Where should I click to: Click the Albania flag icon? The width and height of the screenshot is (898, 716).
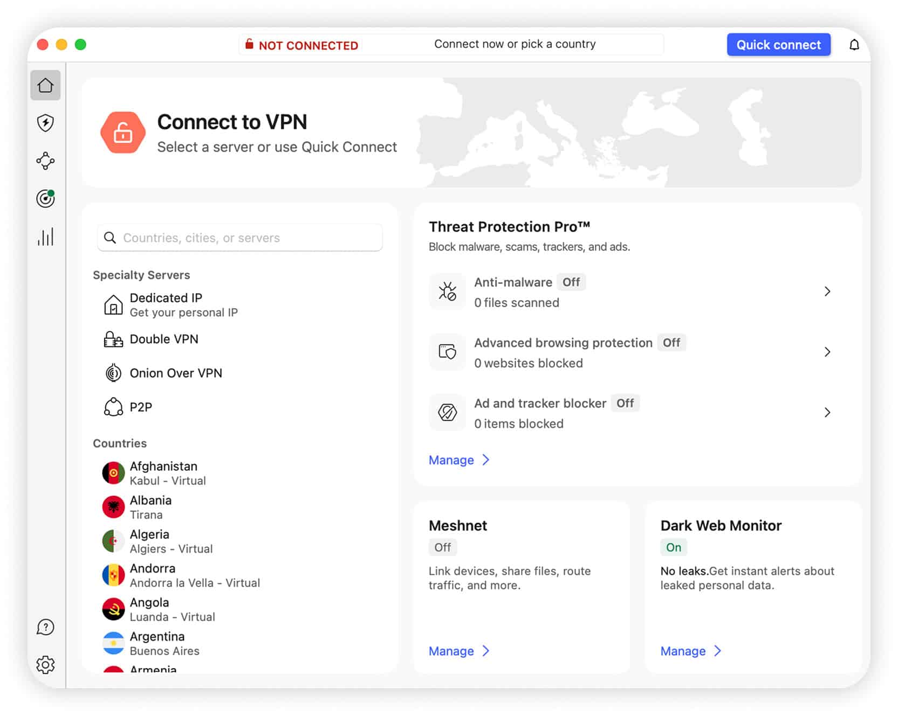(x=113, y=507)
